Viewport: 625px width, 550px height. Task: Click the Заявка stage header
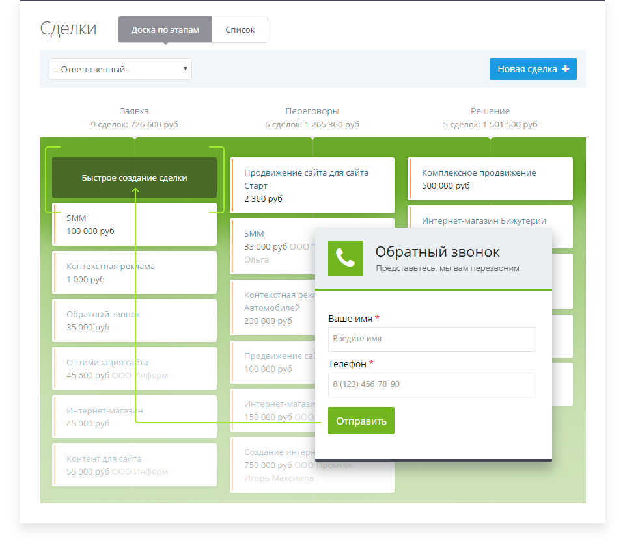pos(134,111)
